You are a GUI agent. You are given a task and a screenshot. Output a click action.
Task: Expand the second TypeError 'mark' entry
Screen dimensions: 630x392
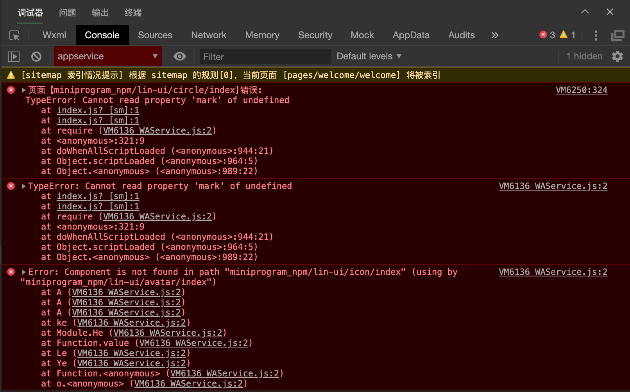point(23,186)
